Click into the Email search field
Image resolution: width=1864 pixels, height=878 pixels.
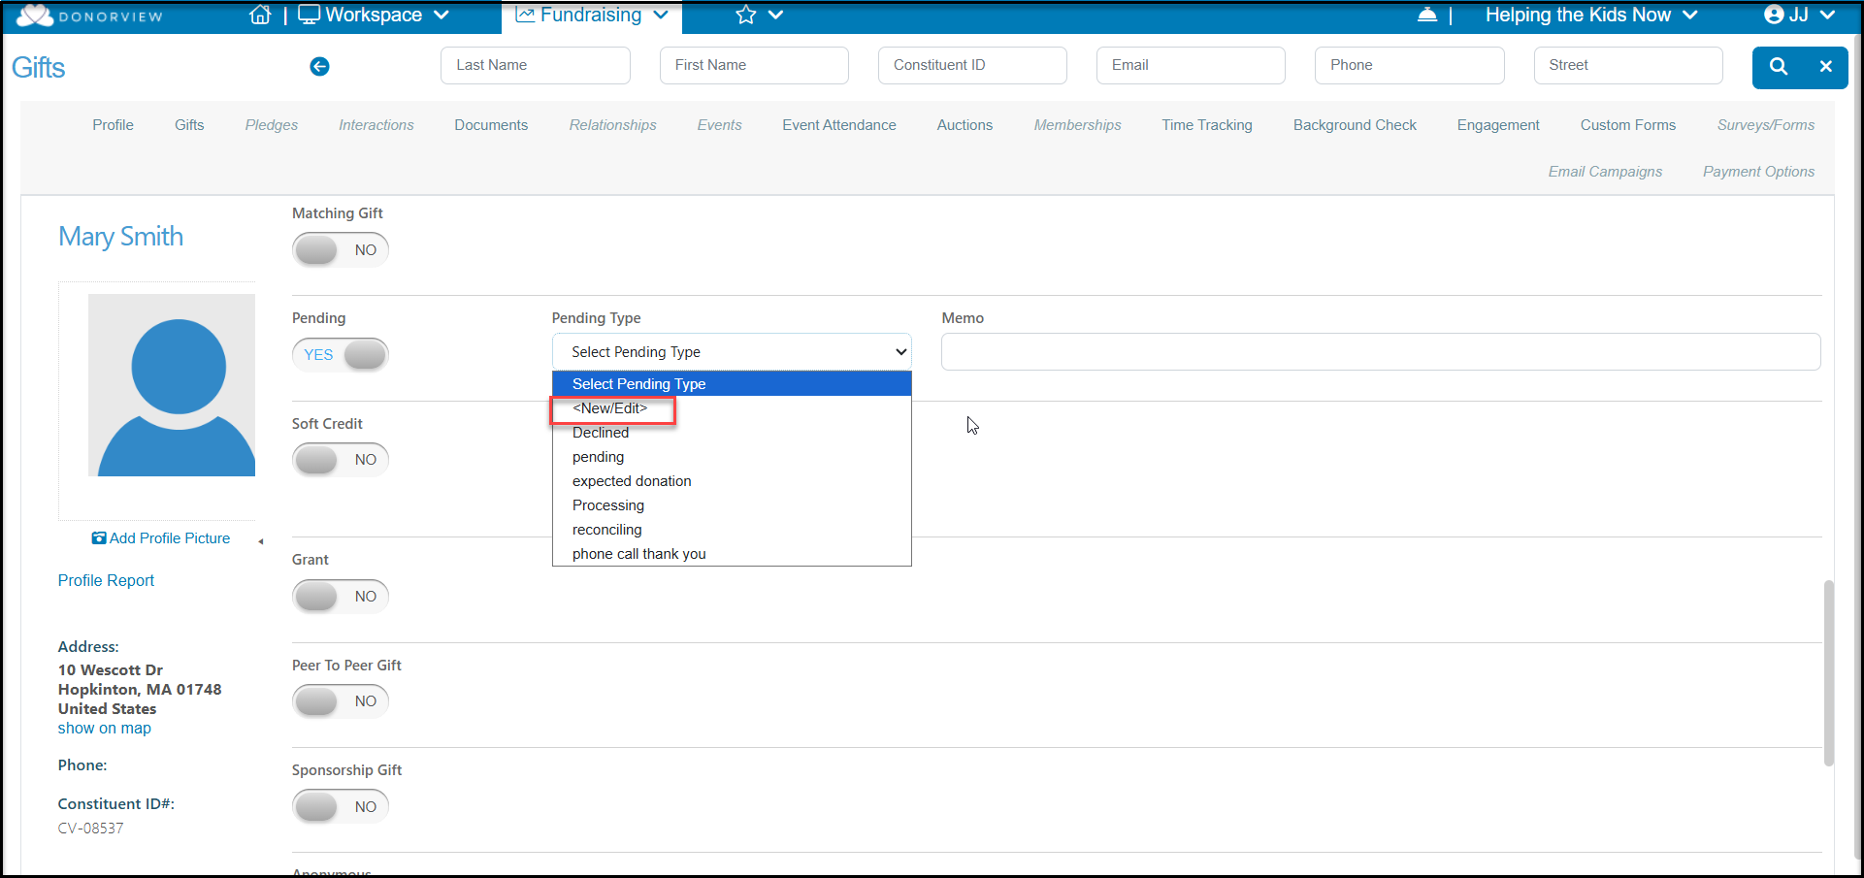(1191, 65)
